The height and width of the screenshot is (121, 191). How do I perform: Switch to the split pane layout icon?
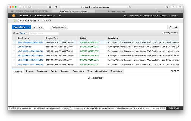175,71
